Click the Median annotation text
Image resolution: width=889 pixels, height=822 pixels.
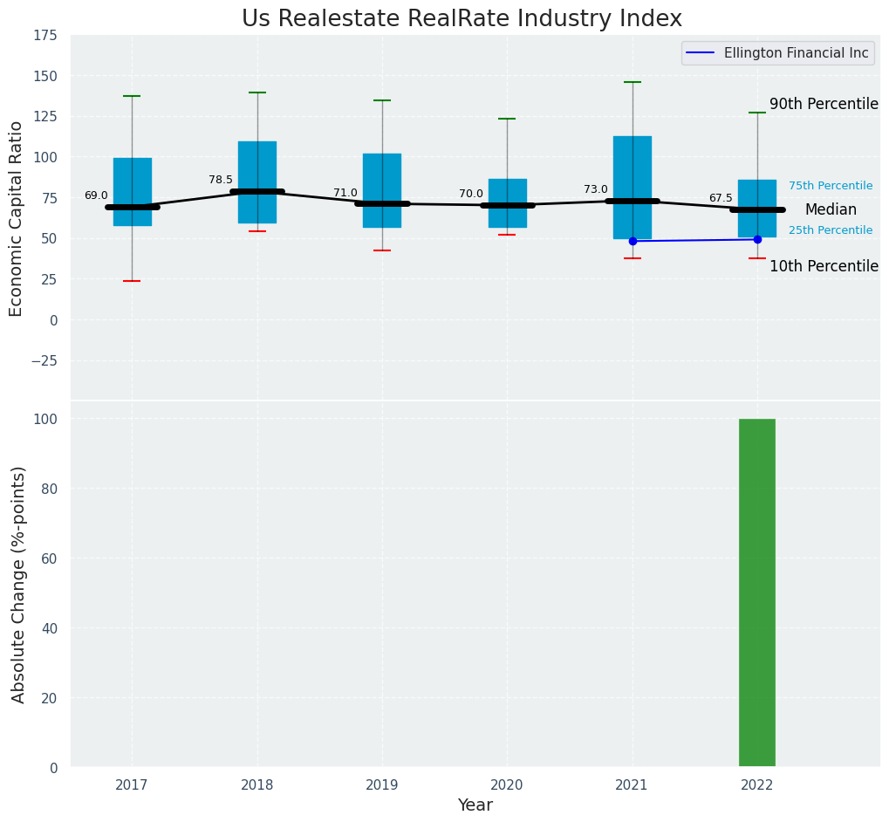click(x=830, y=210)
